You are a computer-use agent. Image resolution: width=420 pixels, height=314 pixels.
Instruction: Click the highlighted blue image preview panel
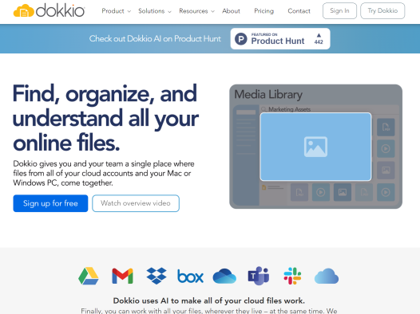315,147
